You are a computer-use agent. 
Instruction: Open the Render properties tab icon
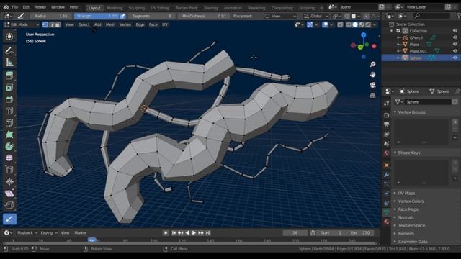point(387,115)
